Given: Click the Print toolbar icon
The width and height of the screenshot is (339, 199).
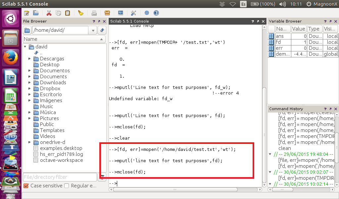Looking at the screenshot, I should [94, 13].
